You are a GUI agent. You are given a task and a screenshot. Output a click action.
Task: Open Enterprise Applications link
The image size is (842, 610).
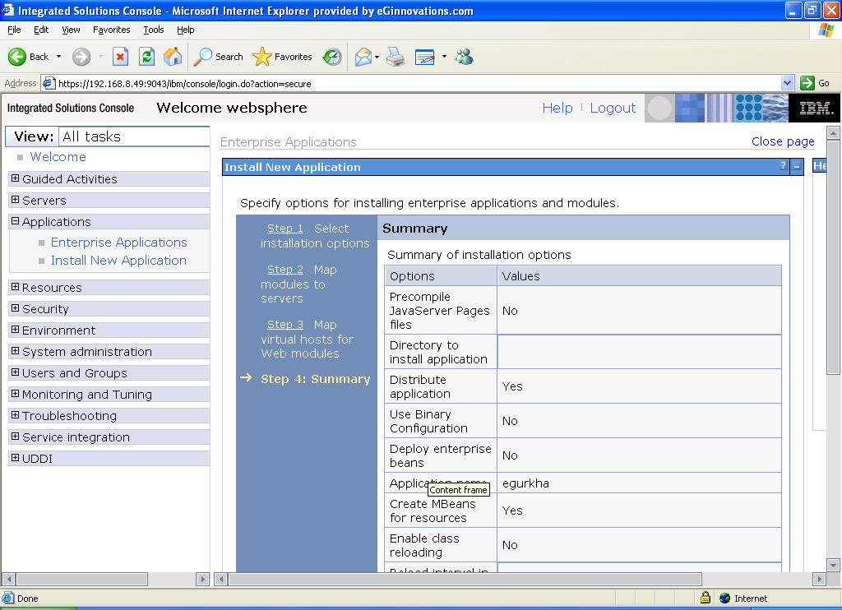[118, 243]
